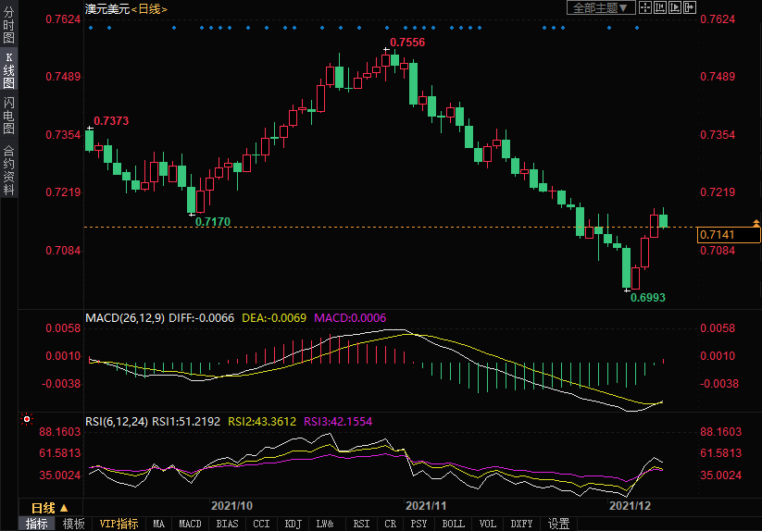Open indicator 设置 button

click(x=558, y=524)
